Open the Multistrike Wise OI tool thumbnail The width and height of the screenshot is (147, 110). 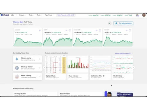click(x=100, y=65)
